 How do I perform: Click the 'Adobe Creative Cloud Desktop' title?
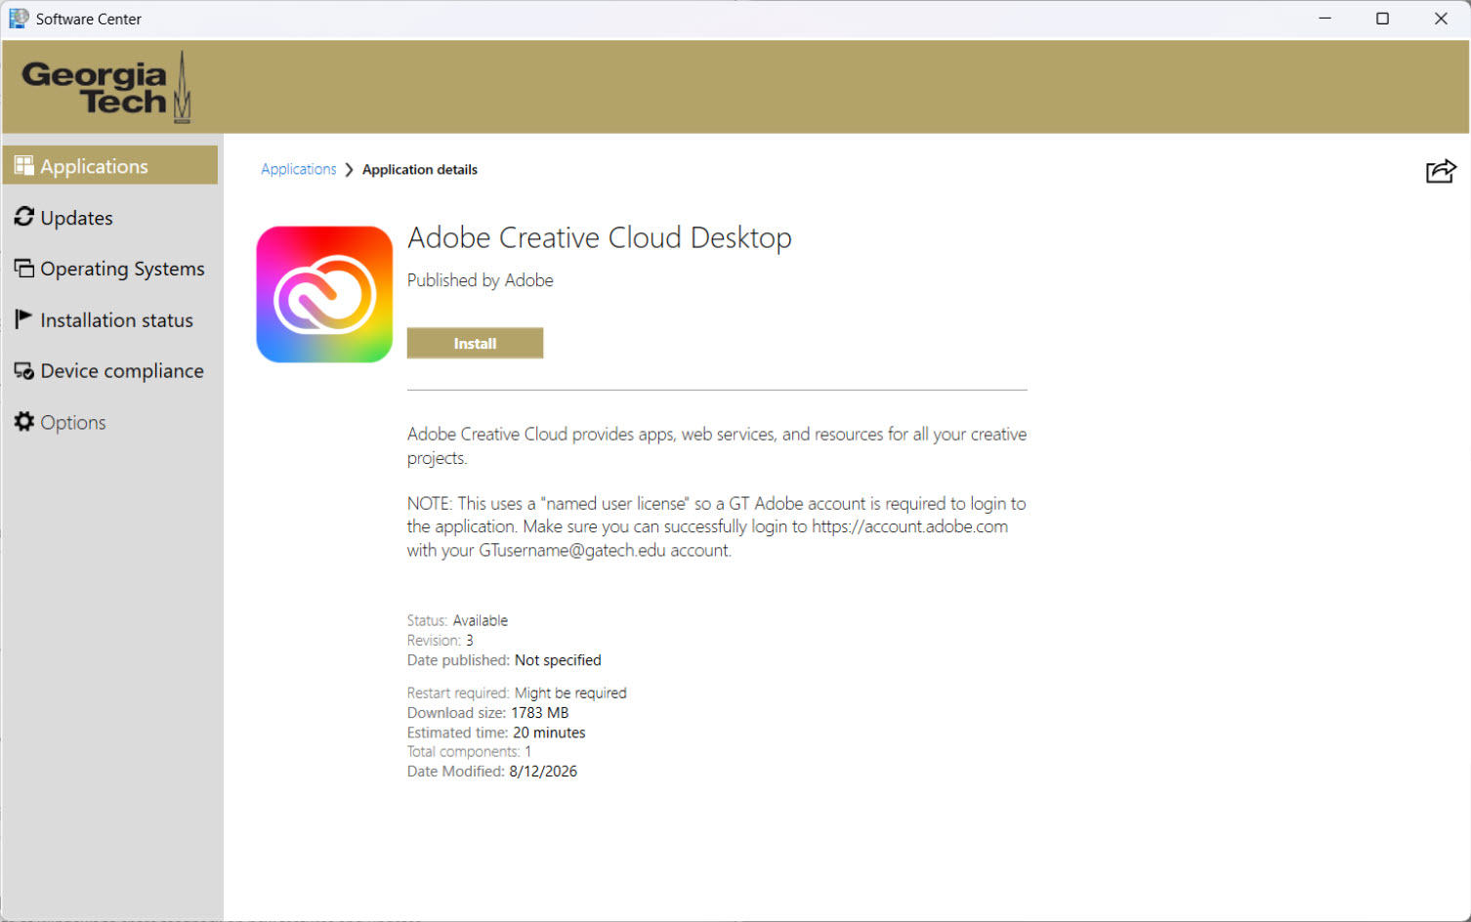click(600, 237)
